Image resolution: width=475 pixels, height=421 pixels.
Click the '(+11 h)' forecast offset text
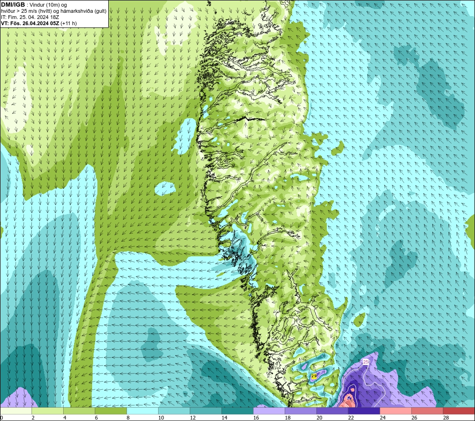[69, 23]
